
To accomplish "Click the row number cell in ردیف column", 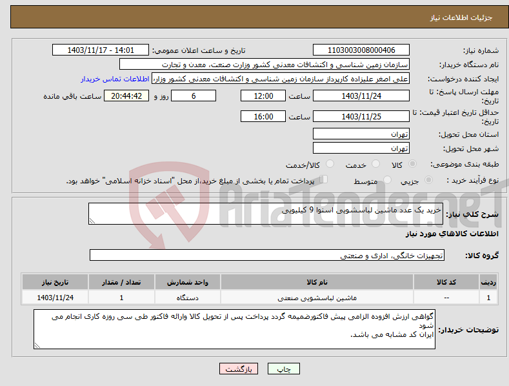I will point(488,298).
